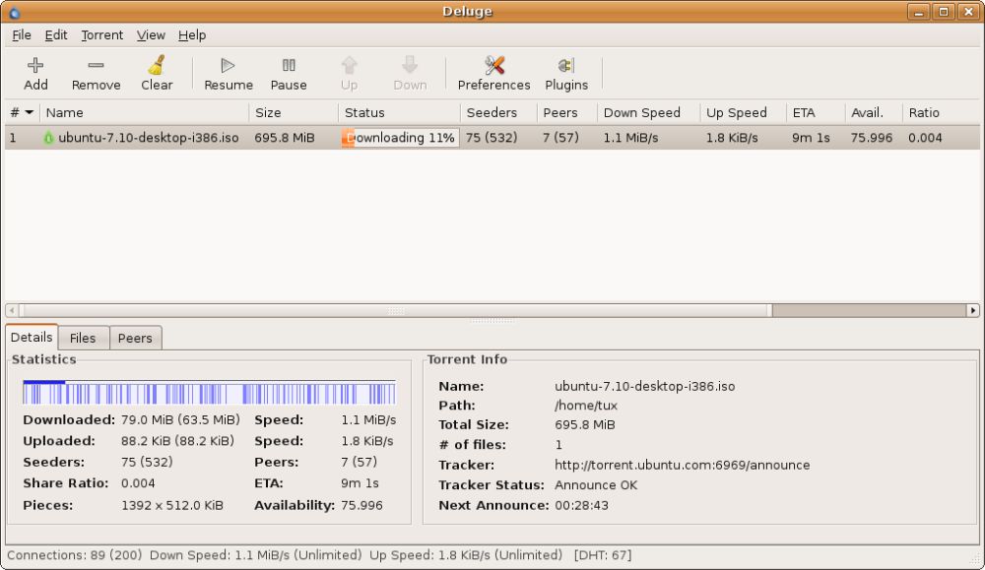Sort torrents by Name column header
Viewport: 985px width, 570px height.
[x=145, y=112]
